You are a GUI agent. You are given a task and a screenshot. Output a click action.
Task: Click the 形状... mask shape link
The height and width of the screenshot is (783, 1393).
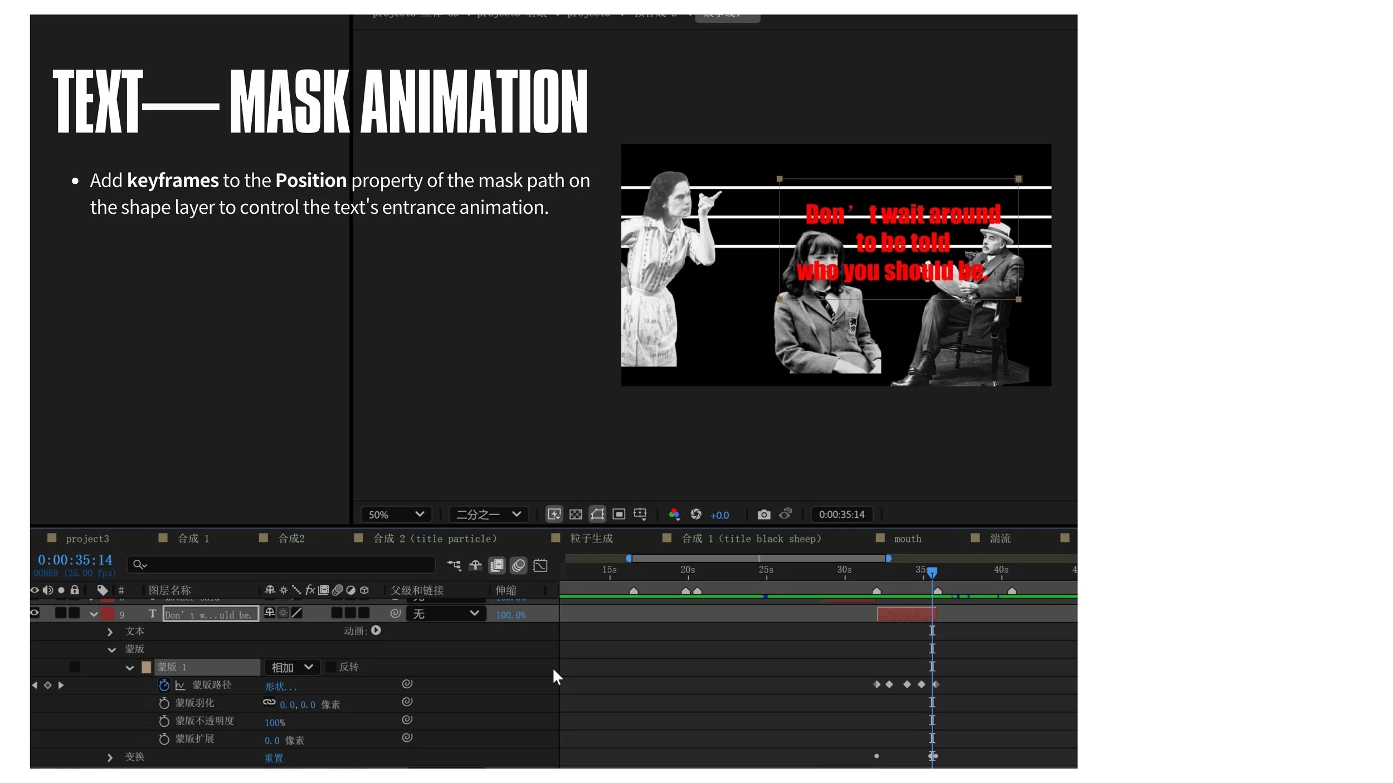click(280, 687)
